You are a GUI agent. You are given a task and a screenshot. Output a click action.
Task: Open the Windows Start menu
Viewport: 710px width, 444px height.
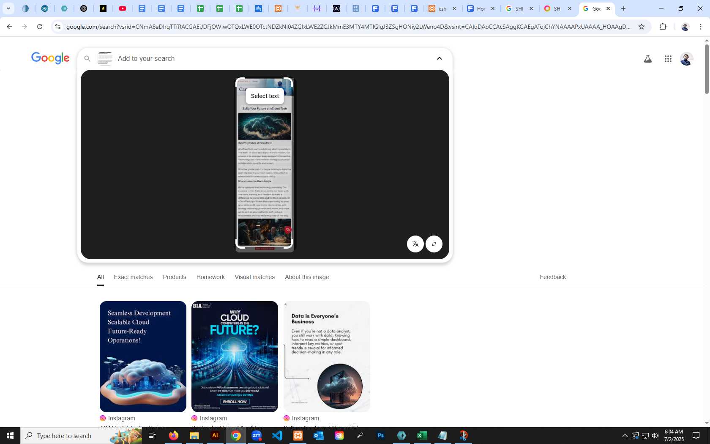click(10, 436)
